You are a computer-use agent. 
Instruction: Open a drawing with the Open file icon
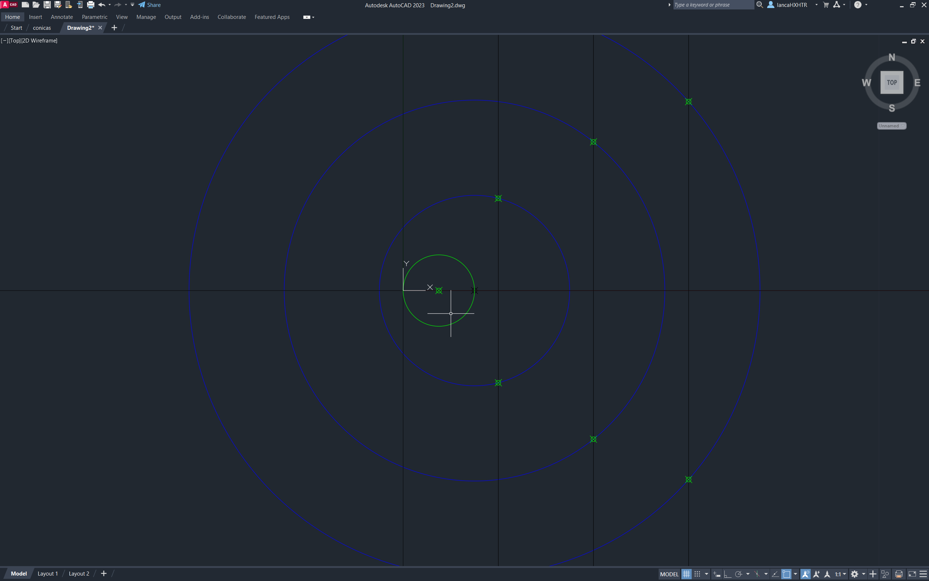[x=36, y=5]
